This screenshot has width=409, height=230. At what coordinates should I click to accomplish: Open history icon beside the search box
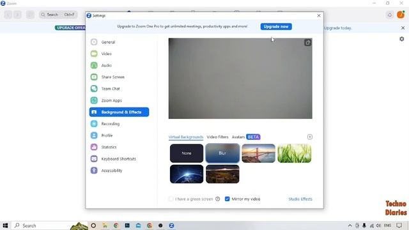pos(30,15)
